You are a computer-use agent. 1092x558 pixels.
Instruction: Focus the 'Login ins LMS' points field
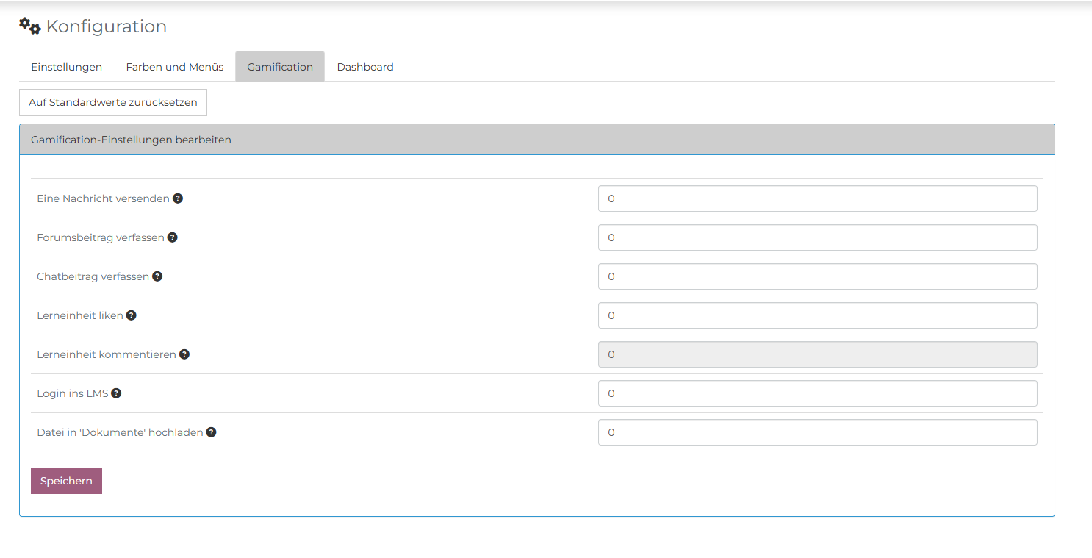[817, 393]
